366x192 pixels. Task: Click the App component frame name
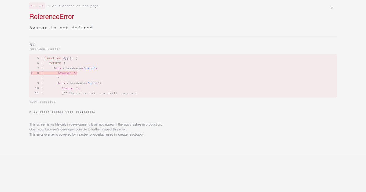pyautogui.click(x=32, y=44)
